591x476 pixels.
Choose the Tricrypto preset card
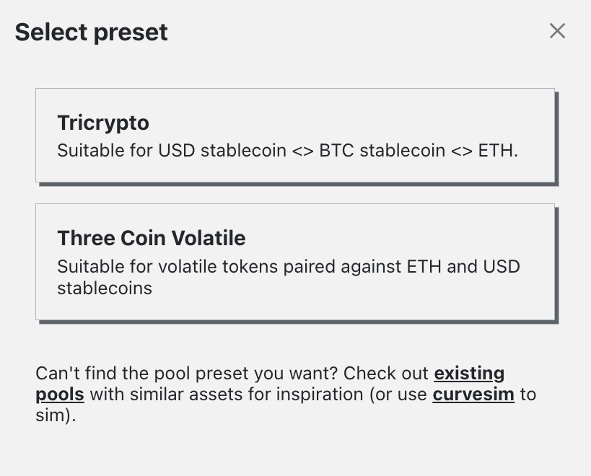click(295, 136)
